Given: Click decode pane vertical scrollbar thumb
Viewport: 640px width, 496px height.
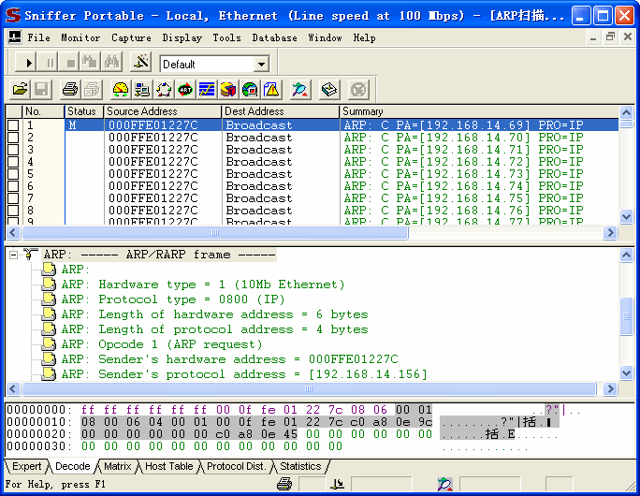Looking at the screenshot, I should tap(626, 316).
